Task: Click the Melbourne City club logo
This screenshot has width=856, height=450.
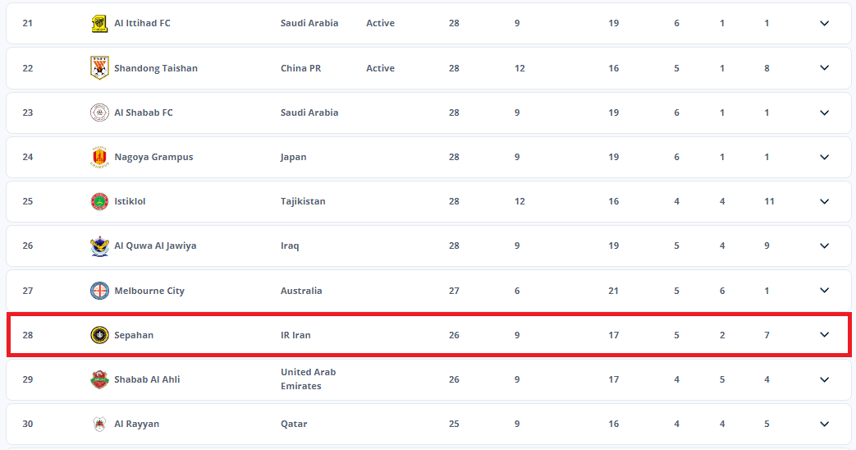Action: pos(99,291)
